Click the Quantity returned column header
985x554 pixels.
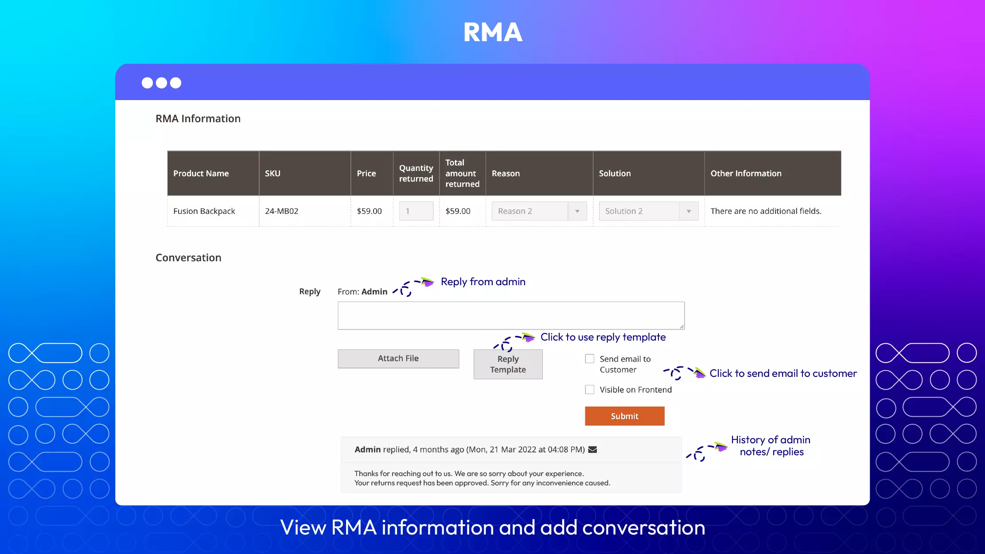pos(416,174)
